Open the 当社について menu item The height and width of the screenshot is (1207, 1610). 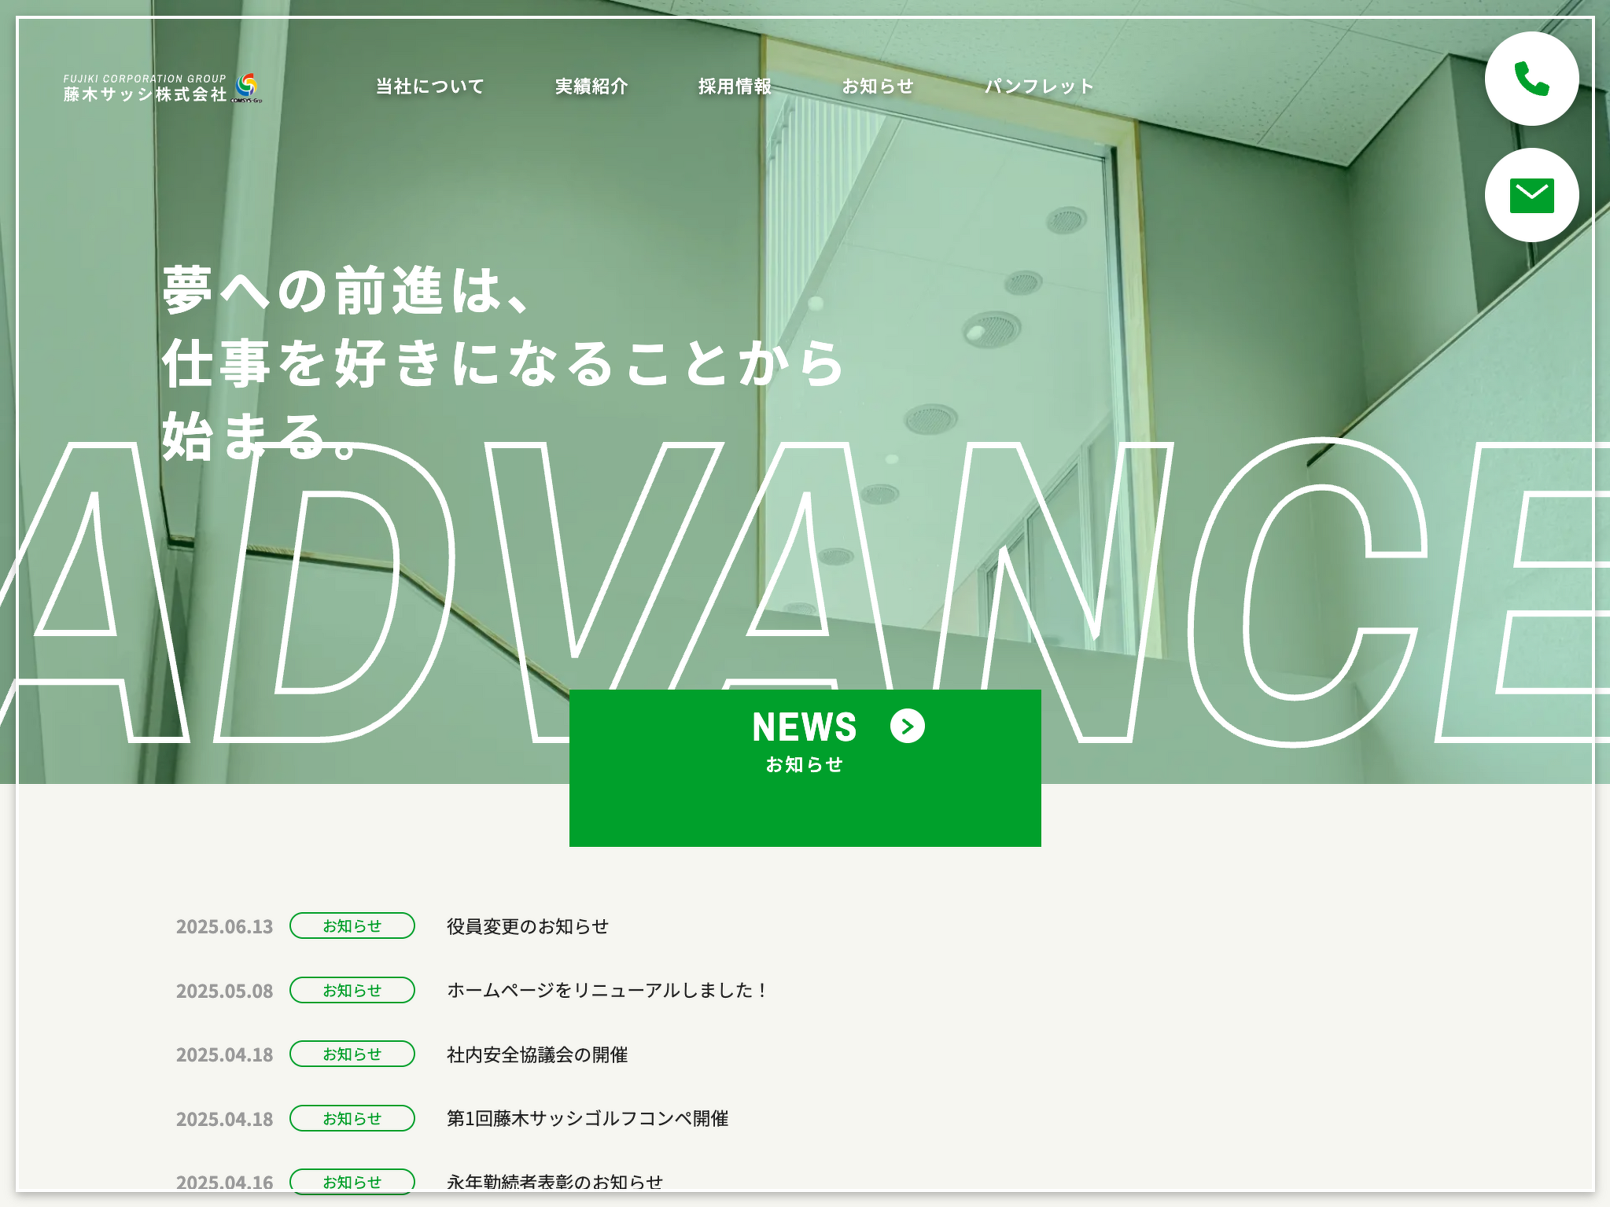tap(429, 86)
